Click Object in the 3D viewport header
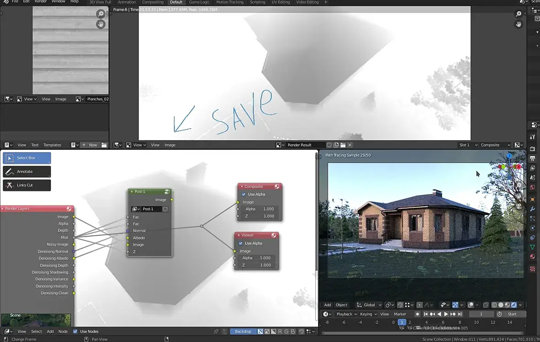Viewport: 540px width, 342px height. (341, 305)
